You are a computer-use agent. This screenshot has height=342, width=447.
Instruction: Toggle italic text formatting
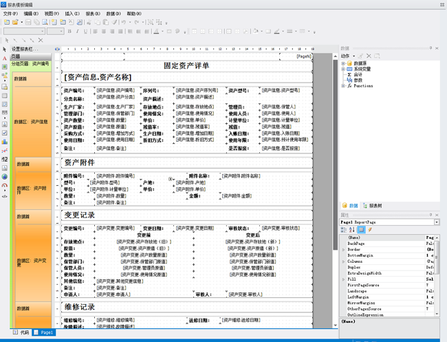point(78,32)
